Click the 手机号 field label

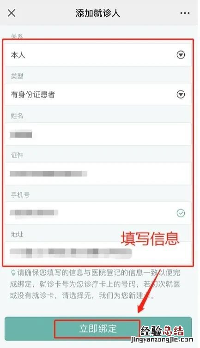[x=20, y=195]
